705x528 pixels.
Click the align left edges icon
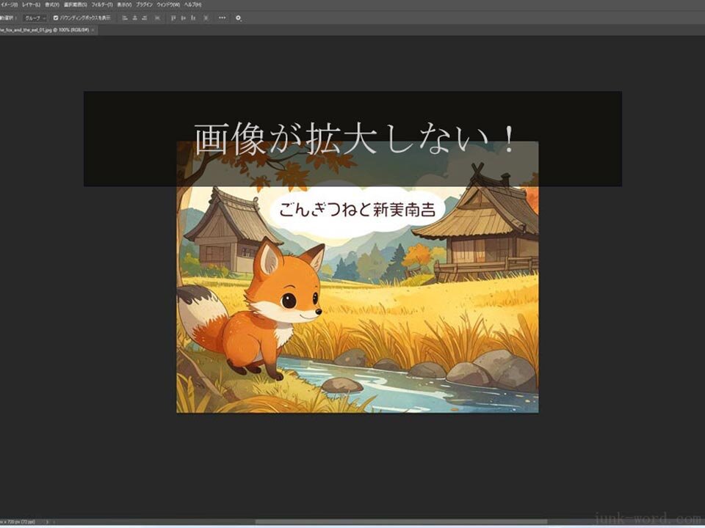[125, 18]
